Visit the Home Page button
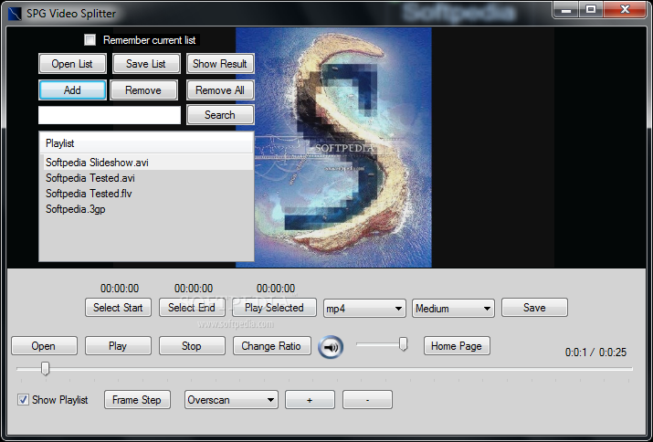Viewport: 653px width, 442px height. coord(457,346)
